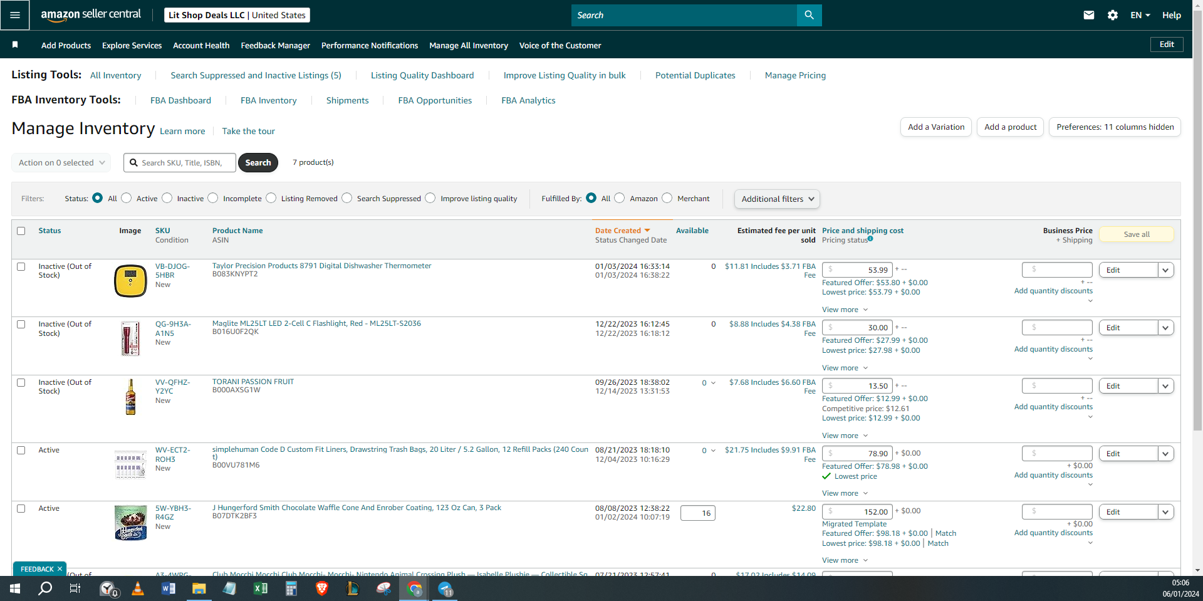
Task: Click the amazon seller central logo
Action: [91, 15]
